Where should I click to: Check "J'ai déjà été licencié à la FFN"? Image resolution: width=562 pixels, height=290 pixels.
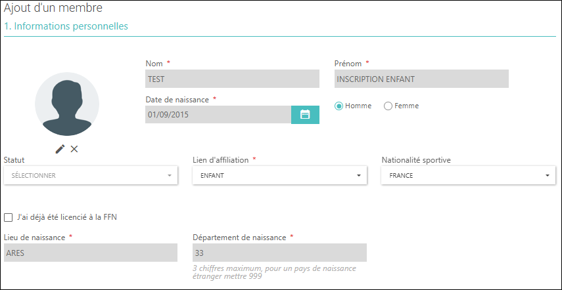click(8, 217)
